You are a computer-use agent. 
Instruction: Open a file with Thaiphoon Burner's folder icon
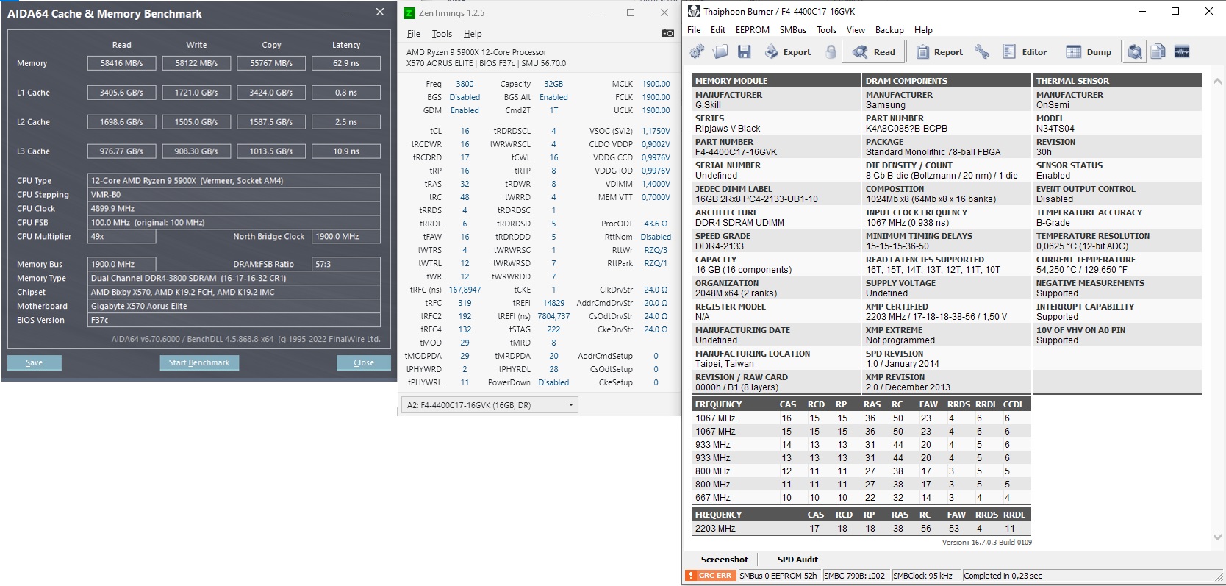point(720,51)
